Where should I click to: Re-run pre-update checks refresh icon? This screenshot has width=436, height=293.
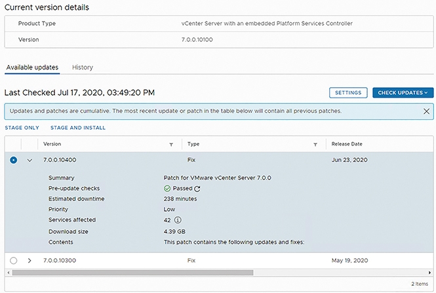coord(197,189)
